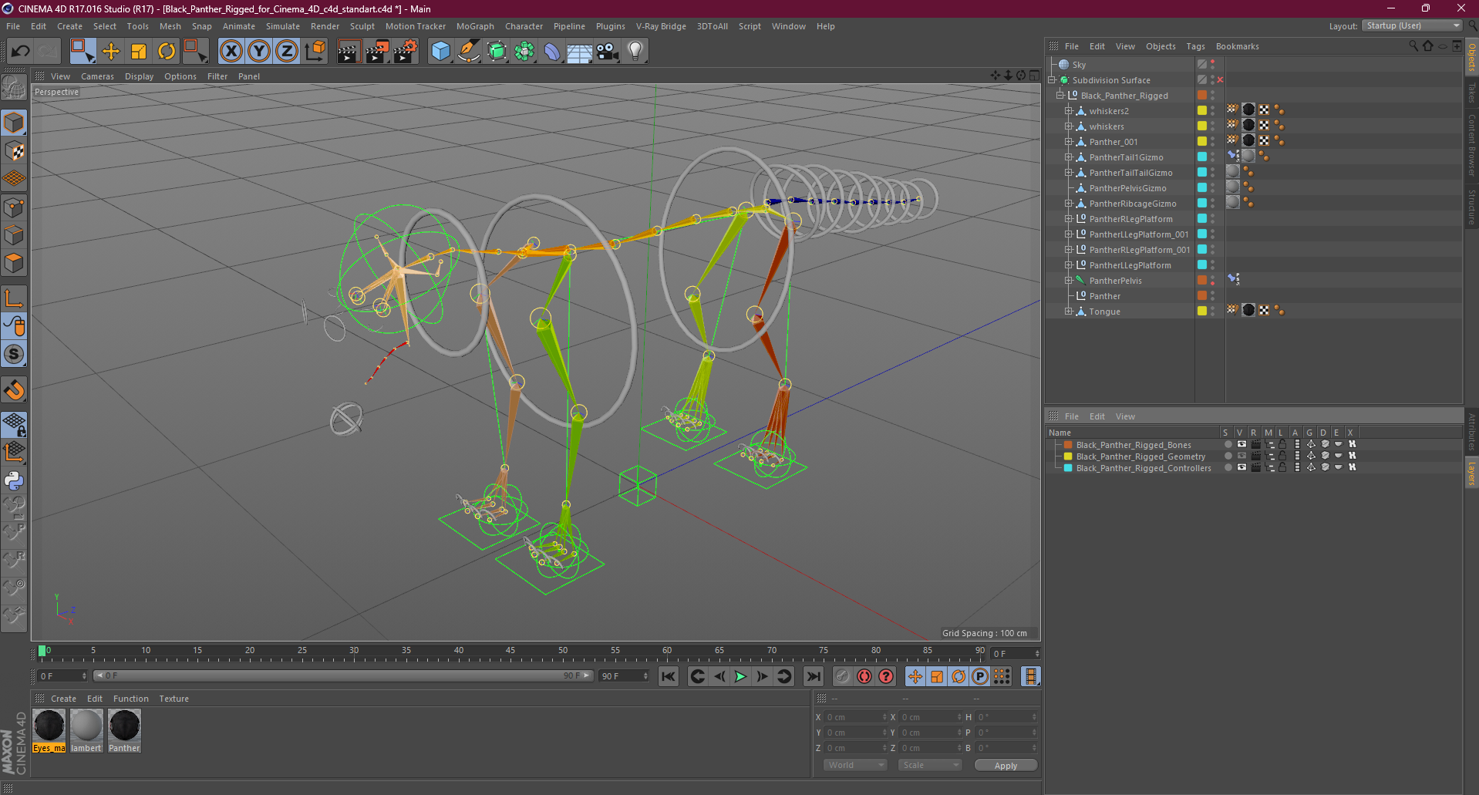Enable Texture mode checkered cube icon
1479x795 pixels.
click(x=15, y=151)
